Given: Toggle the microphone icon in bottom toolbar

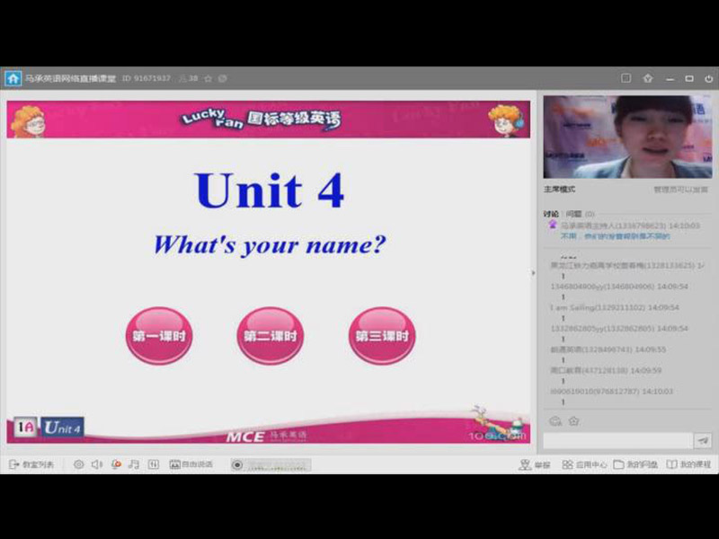Looking at the screenshot, I should coord(116,464).
